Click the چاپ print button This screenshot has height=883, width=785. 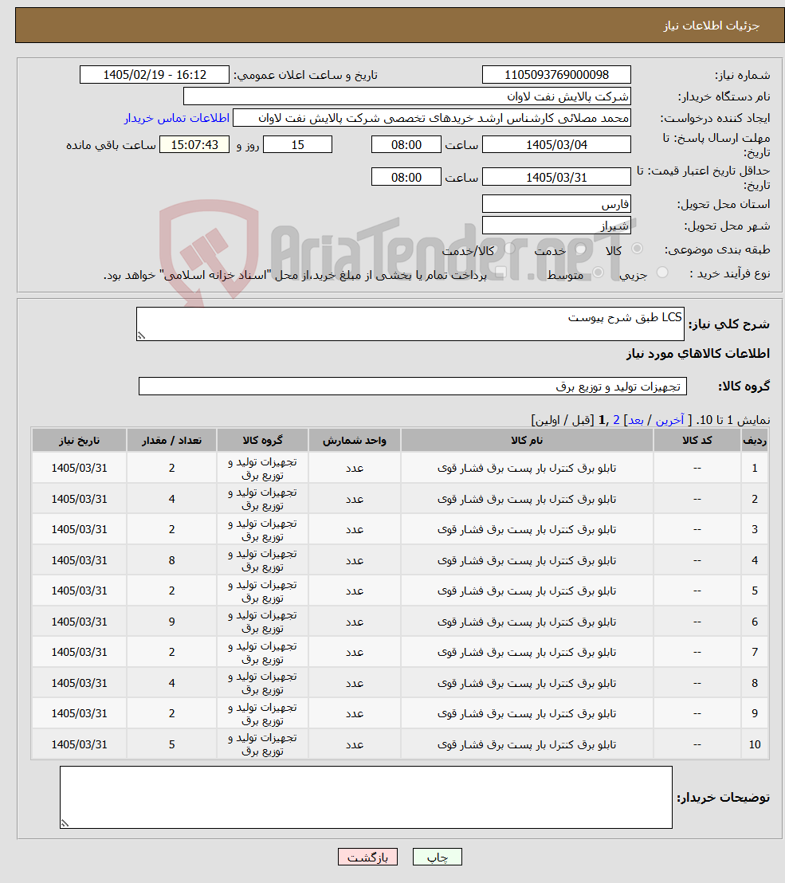[x=437, y=857]
